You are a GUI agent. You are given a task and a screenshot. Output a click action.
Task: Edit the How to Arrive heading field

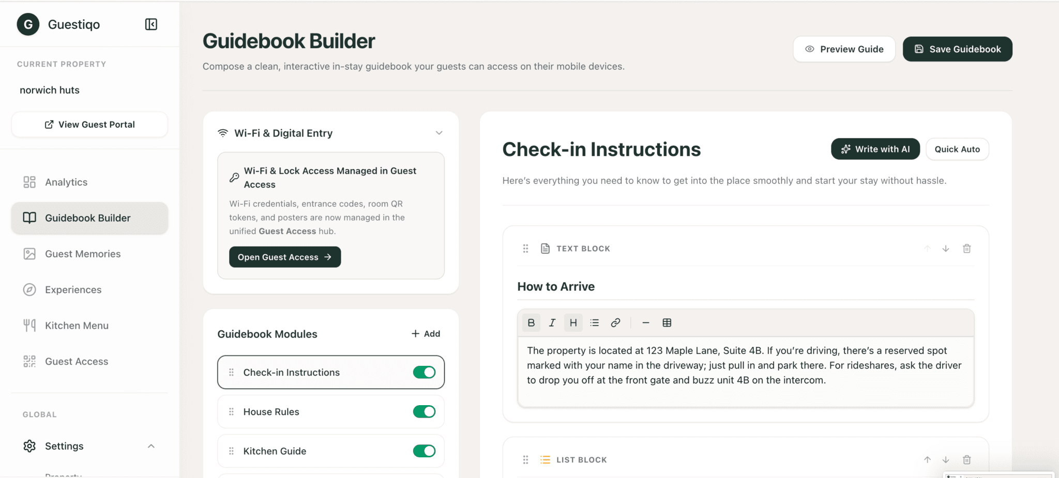pos(746,287)
